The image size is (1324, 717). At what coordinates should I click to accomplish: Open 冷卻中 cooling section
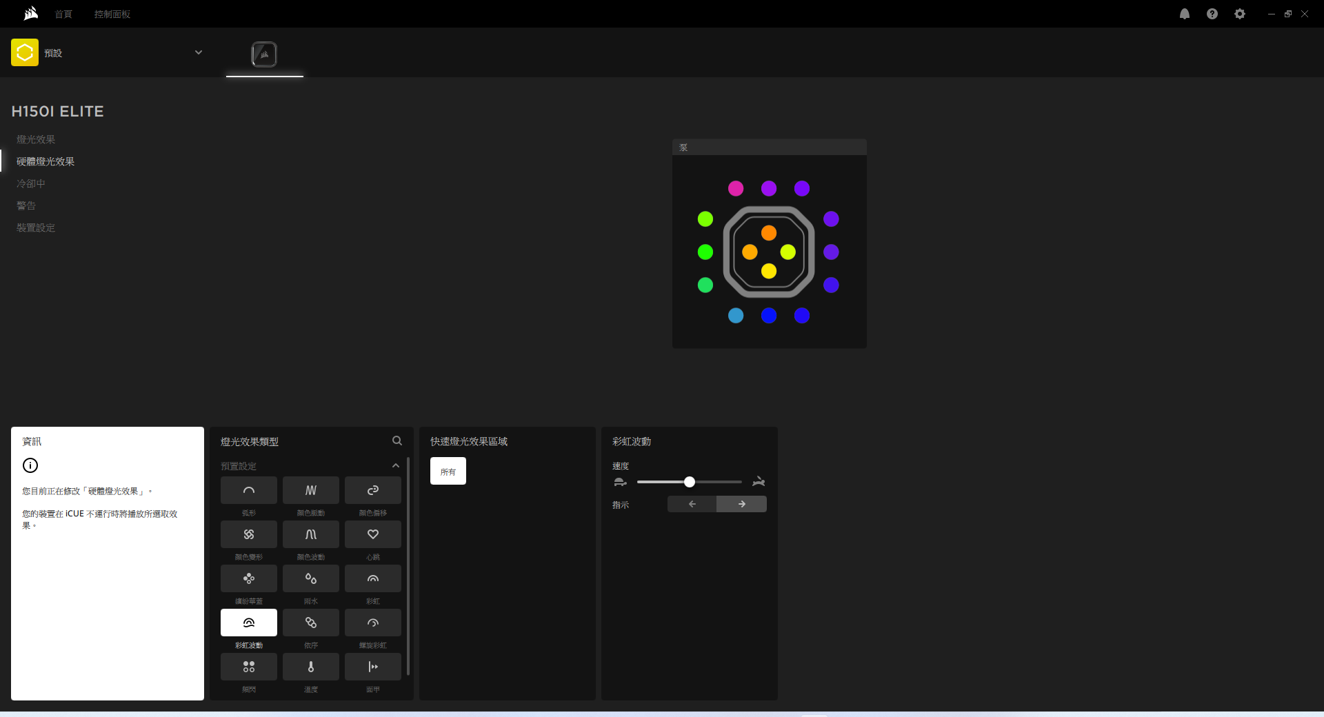point(31,183)
